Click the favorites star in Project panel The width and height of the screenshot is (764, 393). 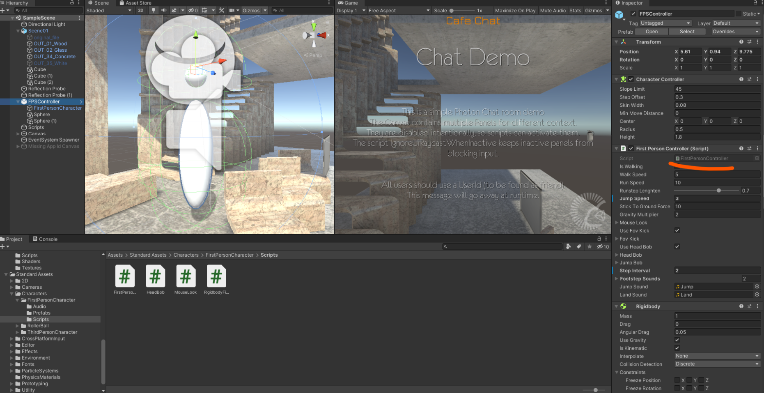(590, 246)
